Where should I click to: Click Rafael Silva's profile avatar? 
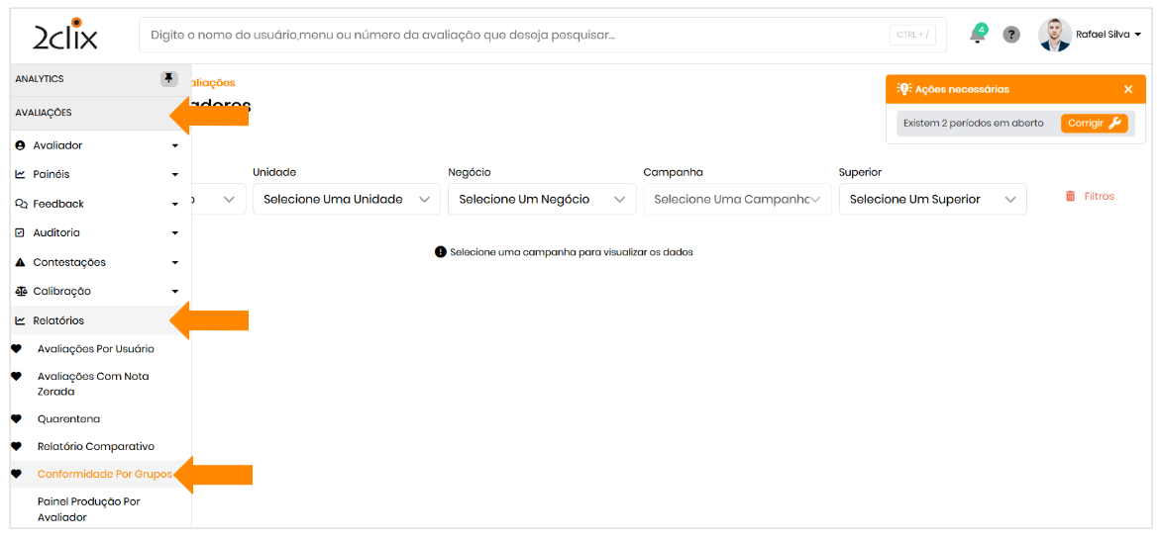[x=1054, y=35]
